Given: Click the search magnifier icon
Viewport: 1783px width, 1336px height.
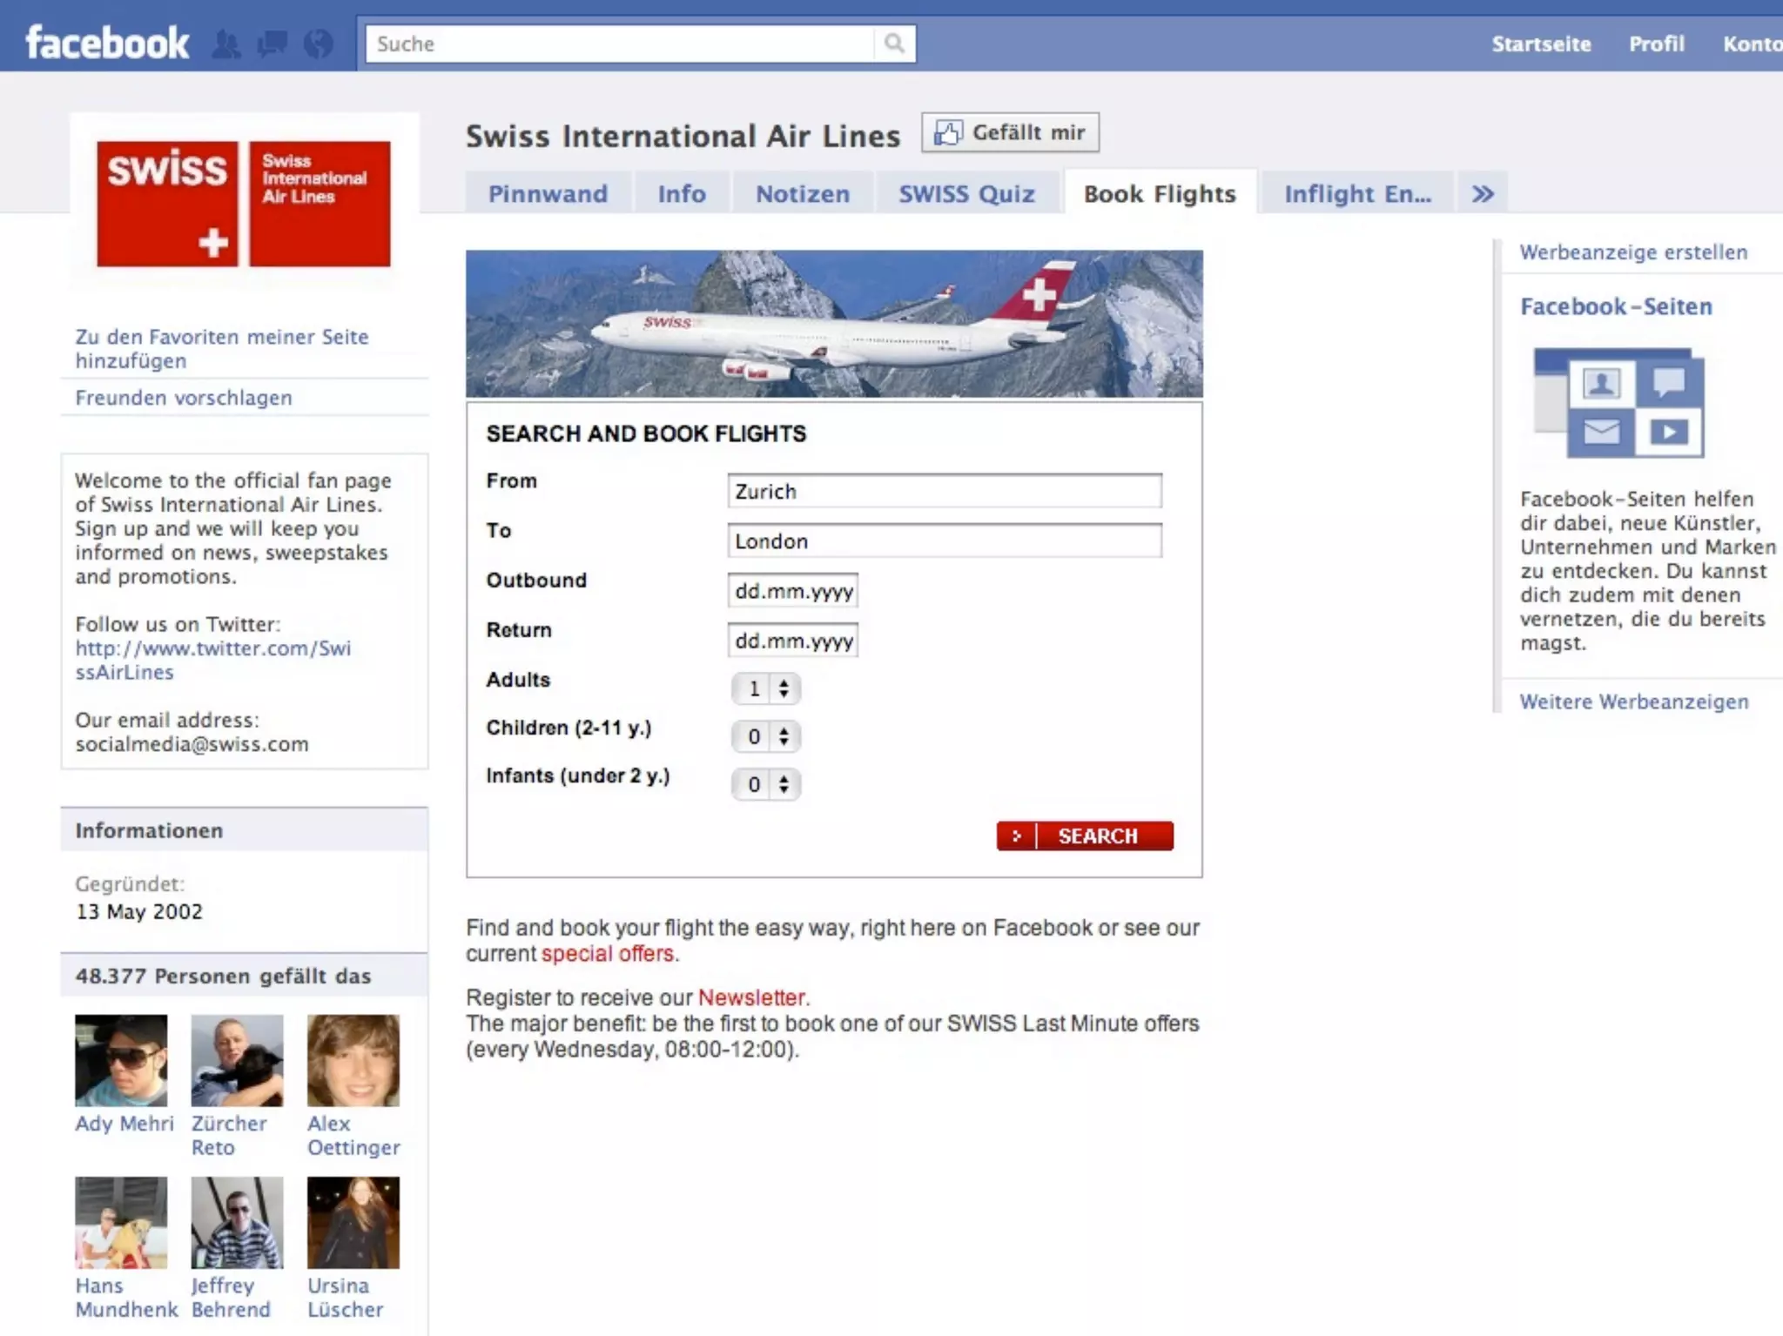Looking at the screenshot, I should tap(894, 44).
